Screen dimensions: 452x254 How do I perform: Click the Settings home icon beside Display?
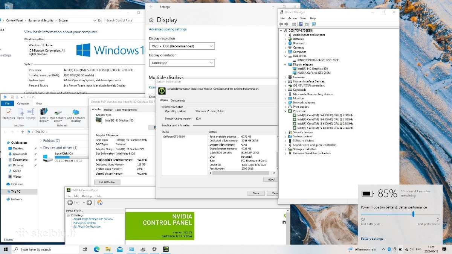[x=151, y=20]
